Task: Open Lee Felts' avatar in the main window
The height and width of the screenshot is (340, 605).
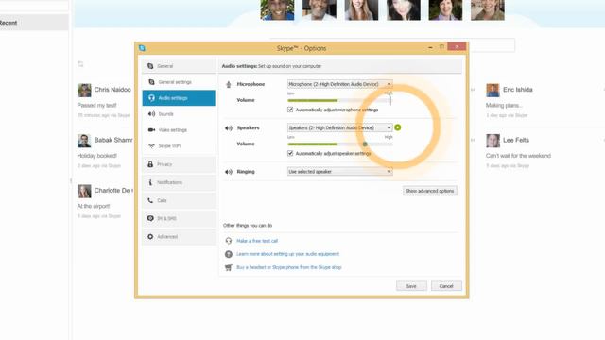Action: click(493, 141)
